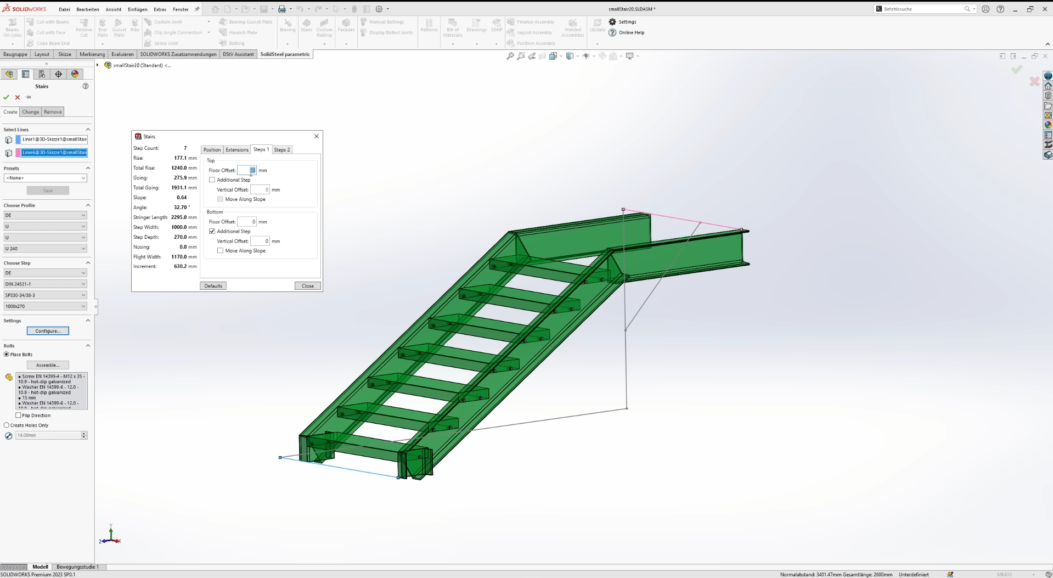Image resolution: width=1053 pixels, height=578 pixels.
Task: Select the Bracing tool
Action: [x=288, y=25]
